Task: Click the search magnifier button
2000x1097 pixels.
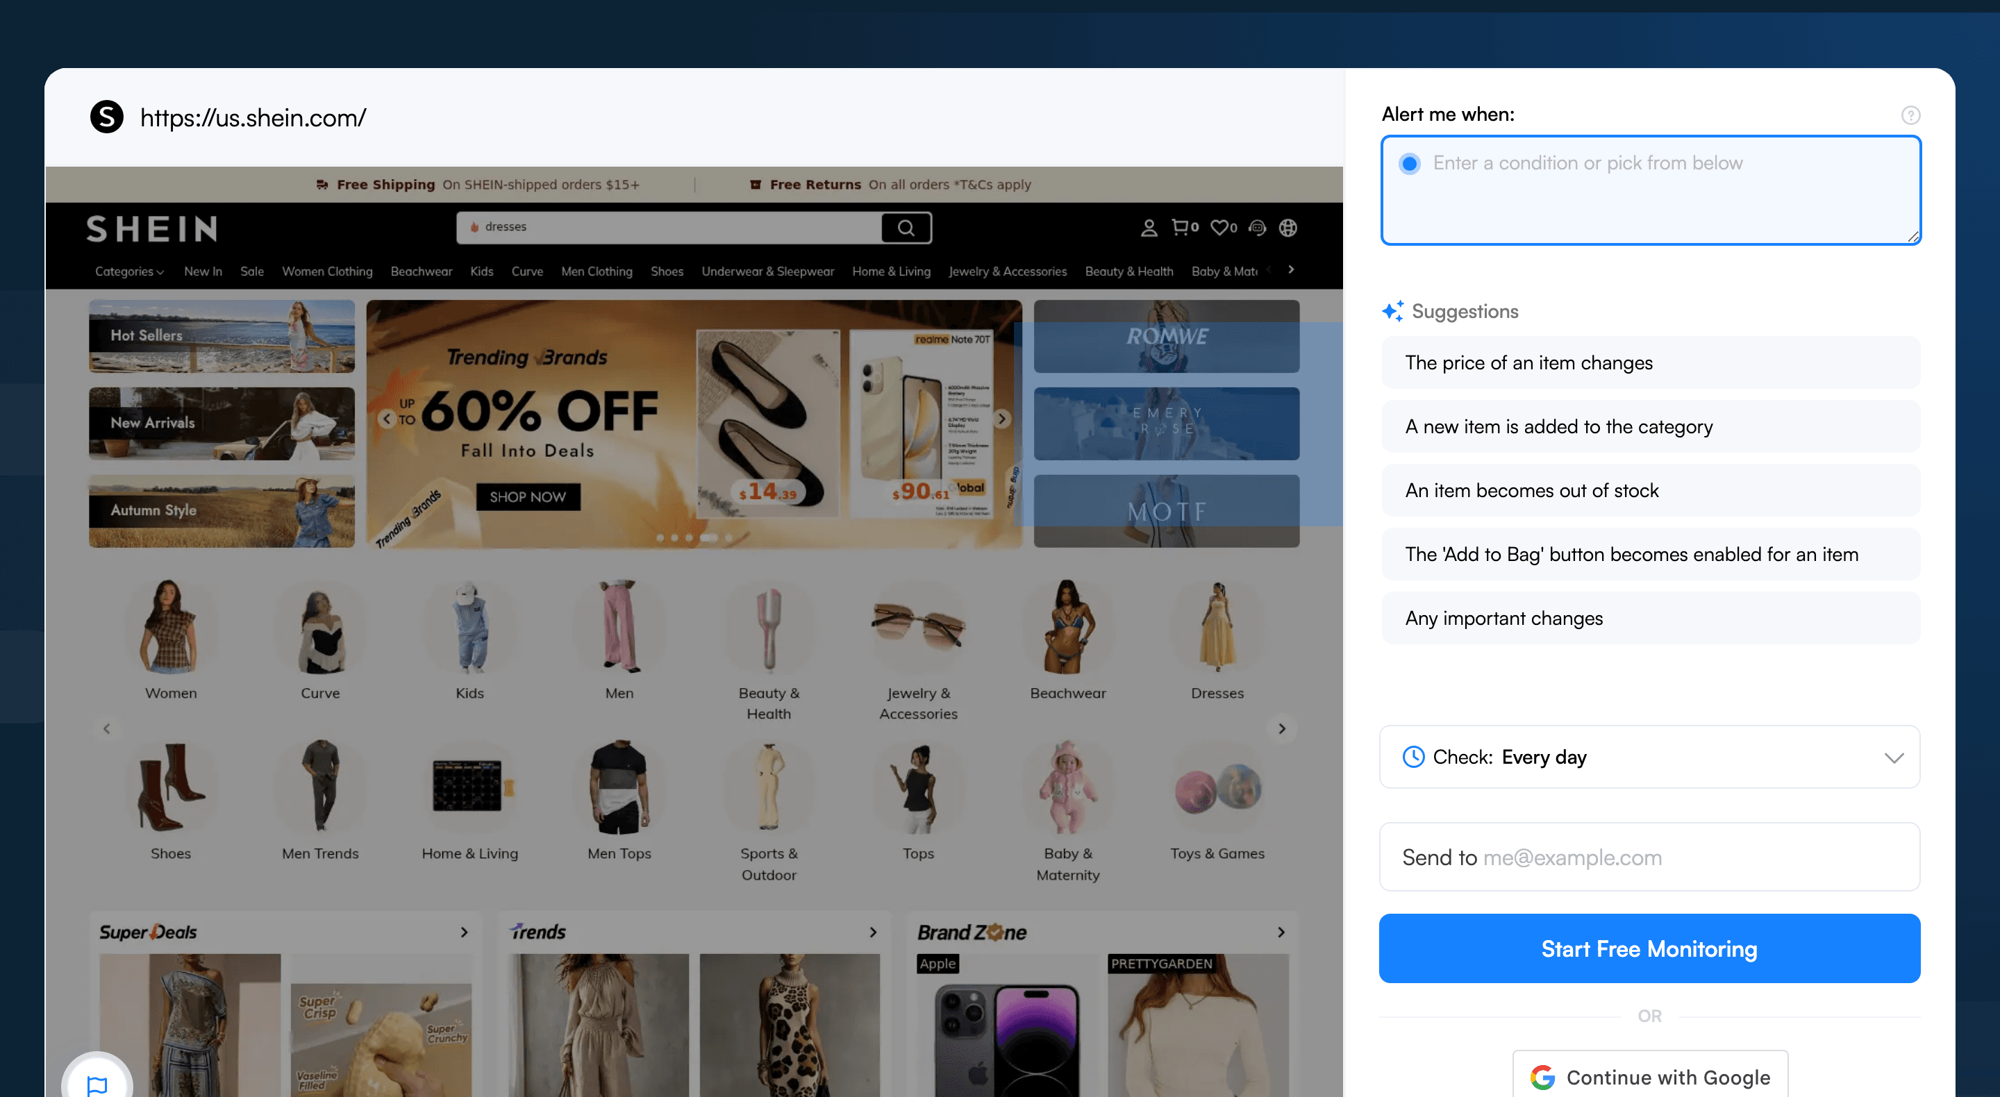Action: click(906, 228)
